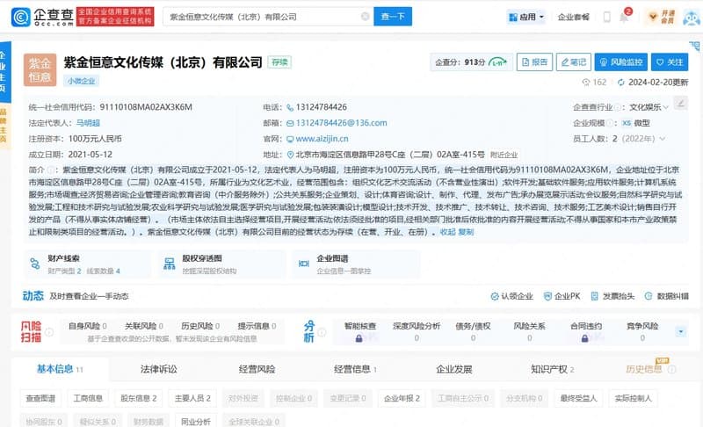This screenshot has width=703, height=427.
Task: Select the 企业年报 2 sub-tab
Action: 402,398
